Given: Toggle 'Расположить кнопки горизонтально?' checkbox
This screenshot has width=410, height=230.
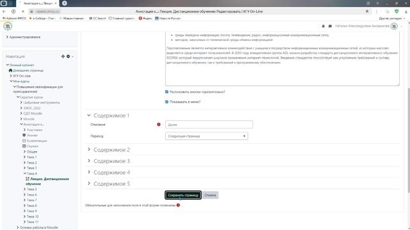Looking at the screenshot, I should pos(167,92).
